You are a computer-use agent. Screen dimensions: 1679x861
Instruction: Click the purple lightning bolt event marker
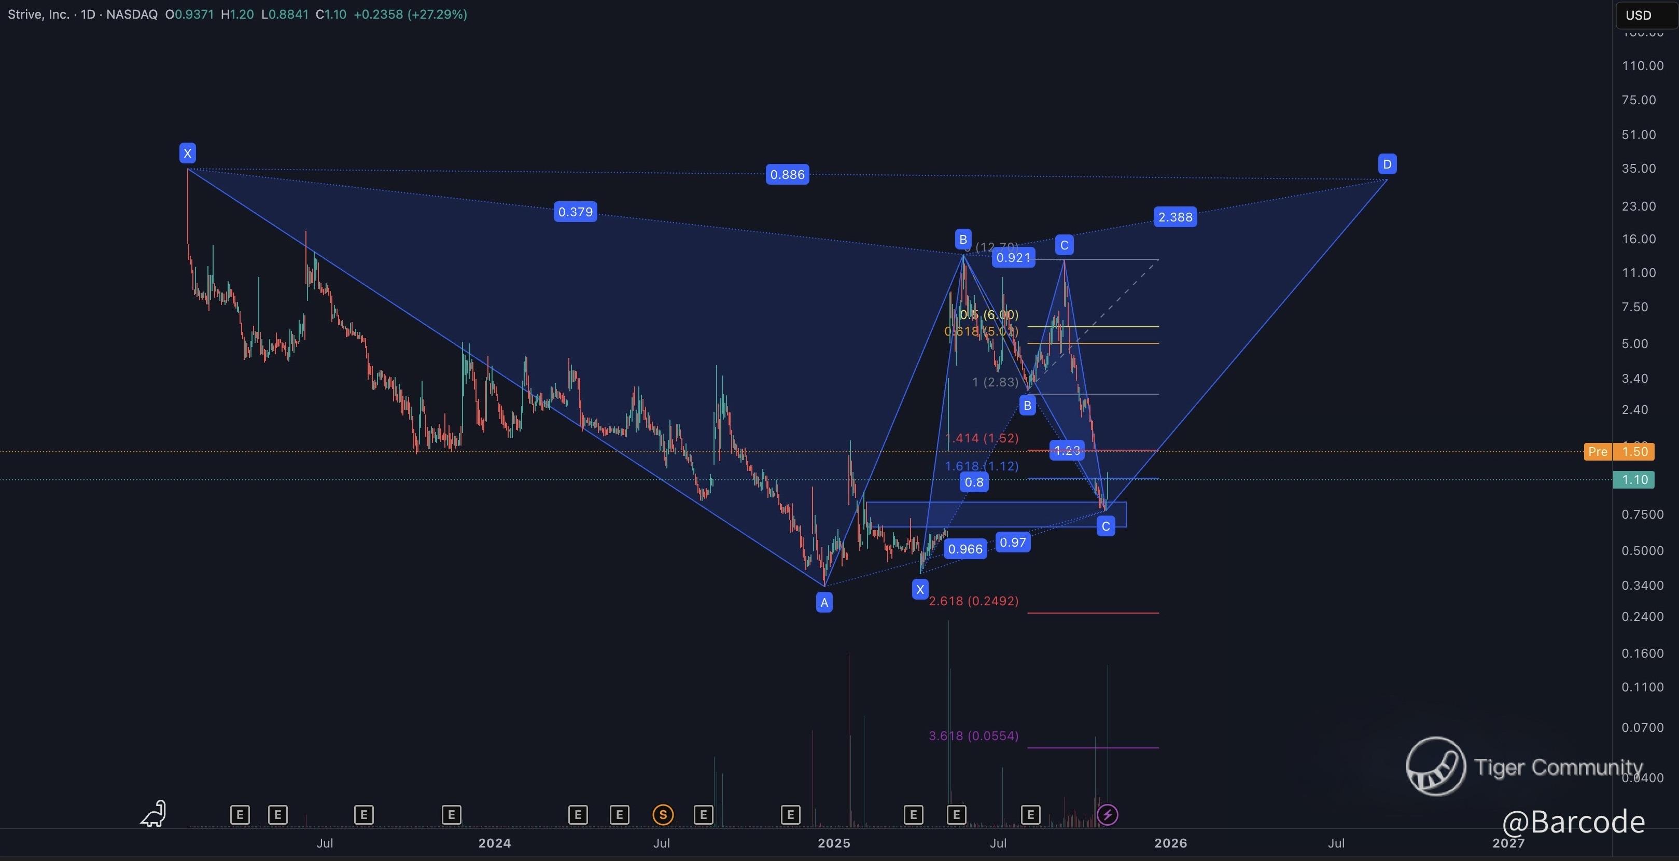[x=1108, y=814]
